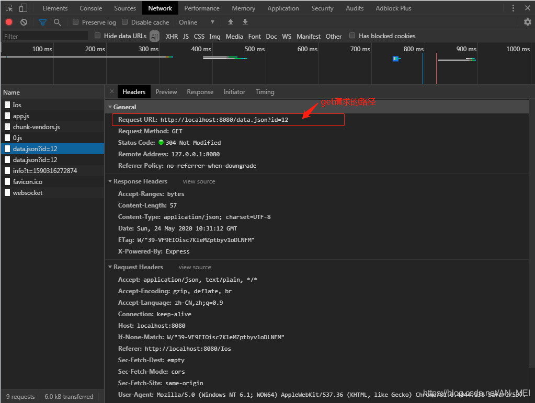Open network search with magnifier icon
This screenshot has width=535, height=403.
tap(58, 22)
